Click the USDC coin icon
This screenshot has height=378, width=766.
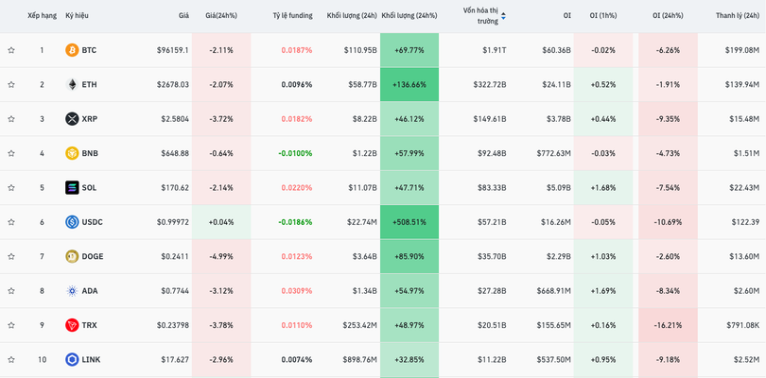click(72, 222)
